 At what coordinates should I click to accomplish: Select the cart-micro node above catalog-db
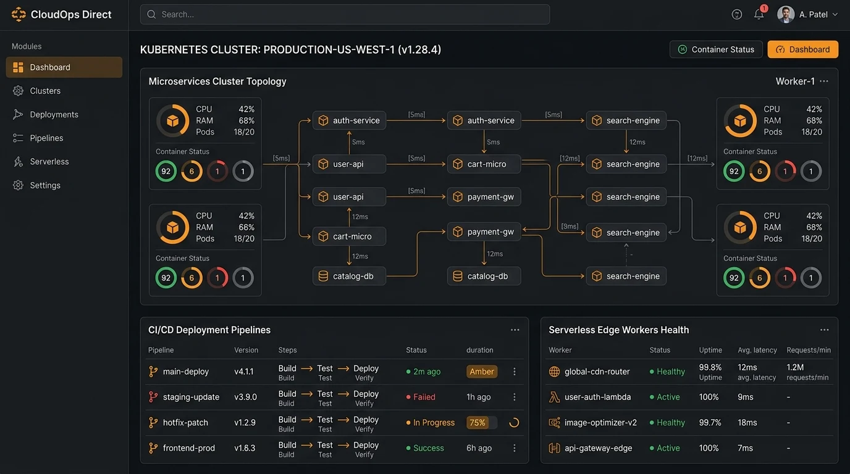click(350, 236)
